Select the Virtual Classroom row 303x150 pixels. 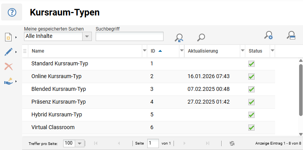point(148,128)
